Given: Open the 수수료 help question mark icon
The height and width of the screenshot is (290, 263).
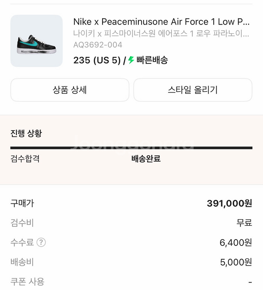Looking at the screenshot, I should point(41,242).
